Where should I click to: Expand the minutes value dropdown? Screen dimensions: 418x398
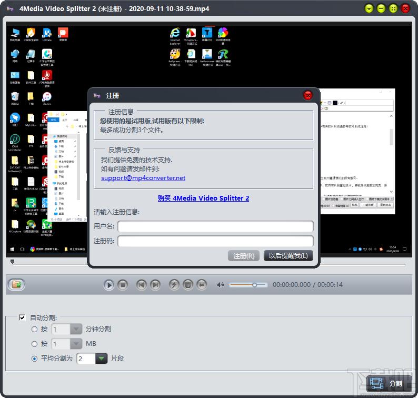tap(76, 329)
